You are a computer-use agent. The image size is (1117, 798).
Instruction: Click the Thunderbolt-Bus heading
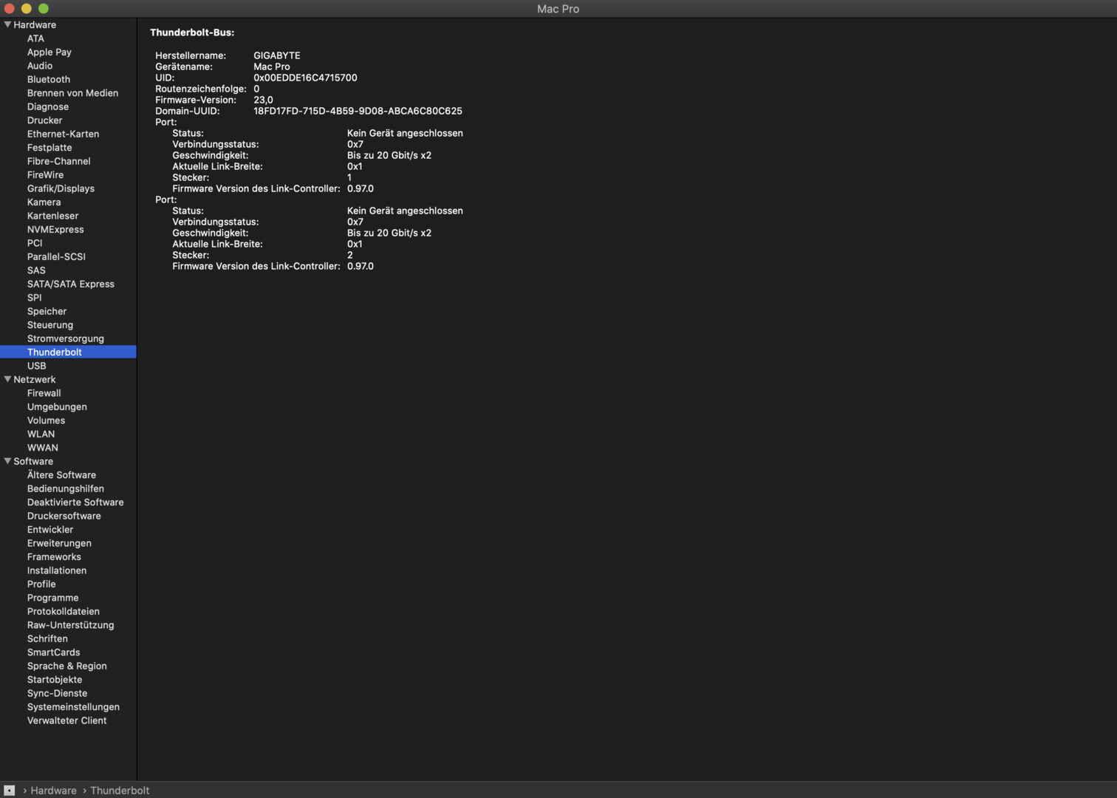[192, 33]
